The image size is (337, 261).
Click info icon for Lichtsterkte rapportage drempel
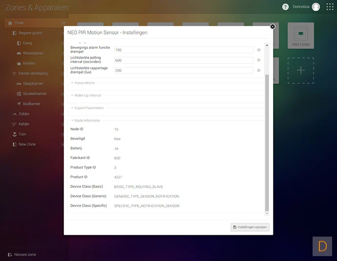(259, 70)
